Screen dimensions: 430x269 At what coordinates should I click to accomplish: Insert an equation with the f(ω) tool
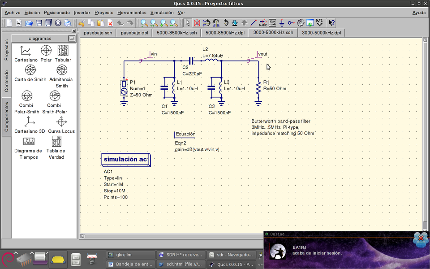tap(272, 23)
